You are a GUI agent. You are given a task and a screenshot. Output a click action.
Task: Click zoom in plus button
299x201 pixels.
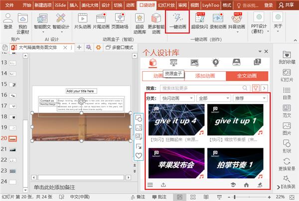(x=269, y=197)
